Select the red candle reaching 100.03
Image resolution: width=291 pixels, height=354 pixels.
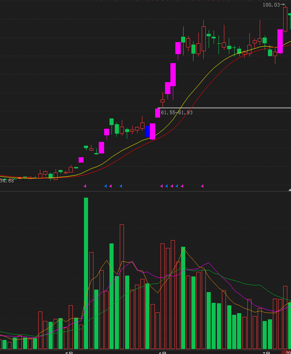pos(285,19)
